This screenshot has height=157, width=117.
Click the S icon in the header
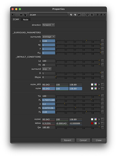pos(92,15)
